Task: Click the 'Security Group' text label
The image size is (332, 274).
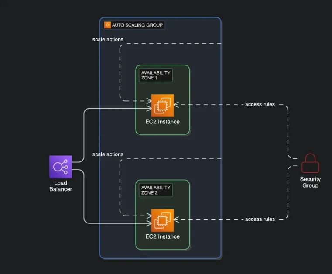Action: click(x=310, y=182)
